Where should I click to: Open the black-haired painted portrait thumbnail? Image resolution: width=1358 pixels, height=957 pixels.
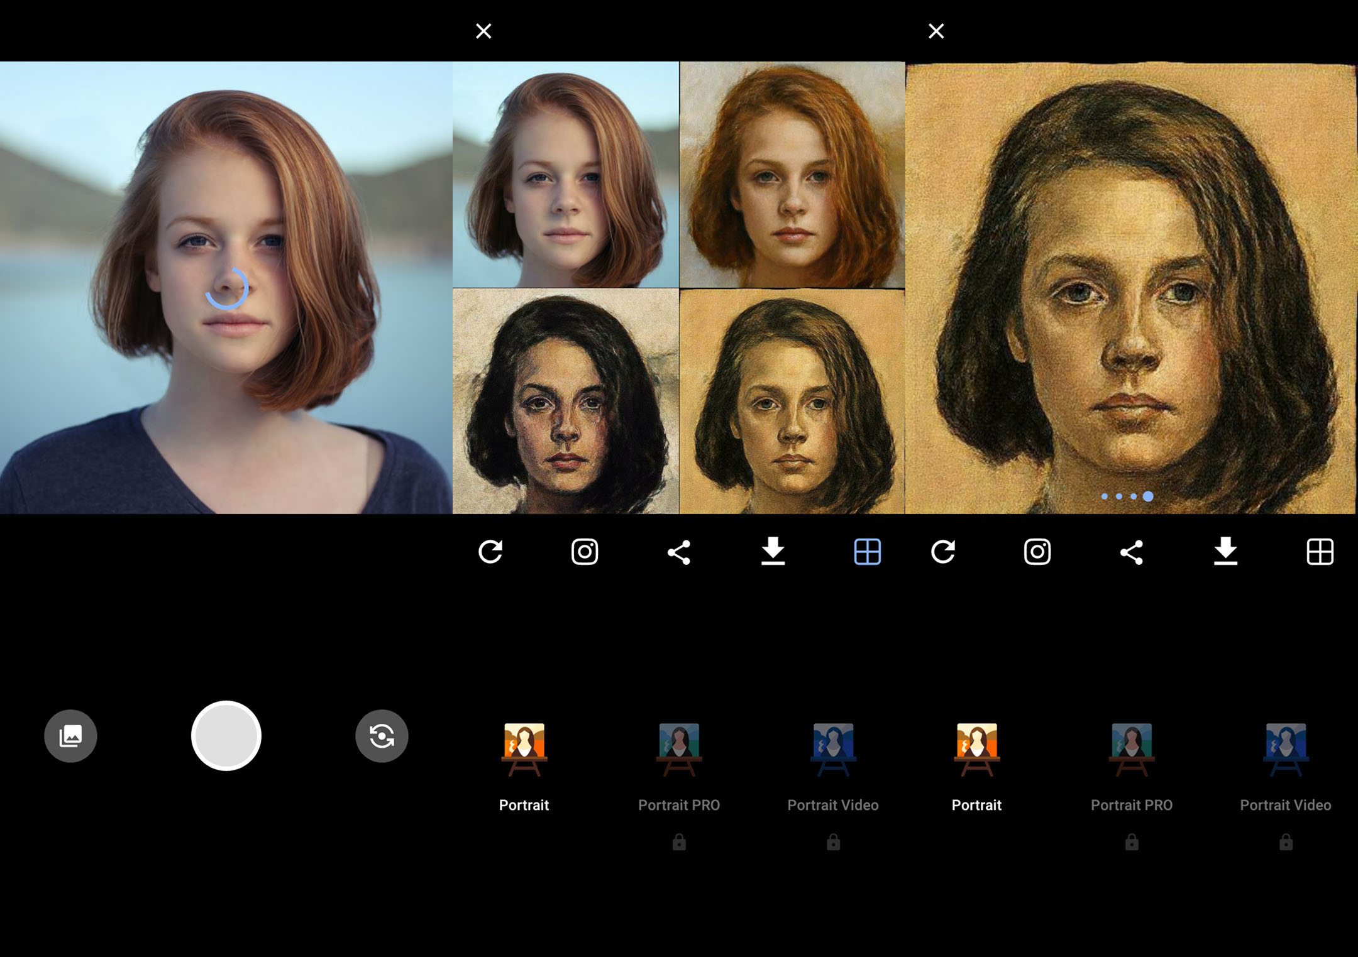point(566,401)
